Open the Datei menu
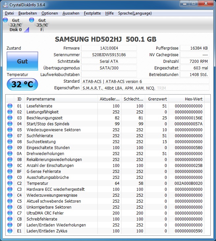Viewport: 216px width, 241px height. point(9,13)
